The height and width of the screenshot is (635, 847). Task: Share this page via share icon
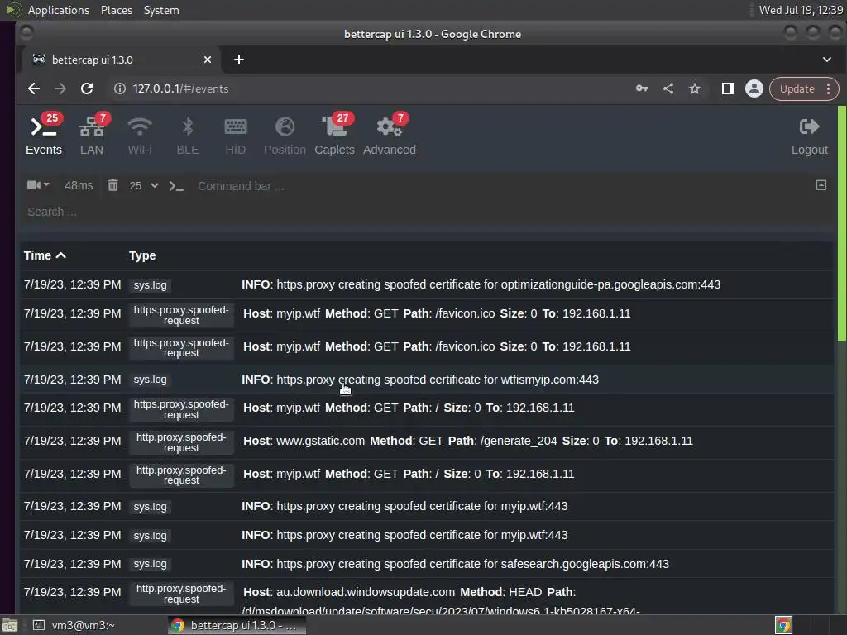pos(668,88)
